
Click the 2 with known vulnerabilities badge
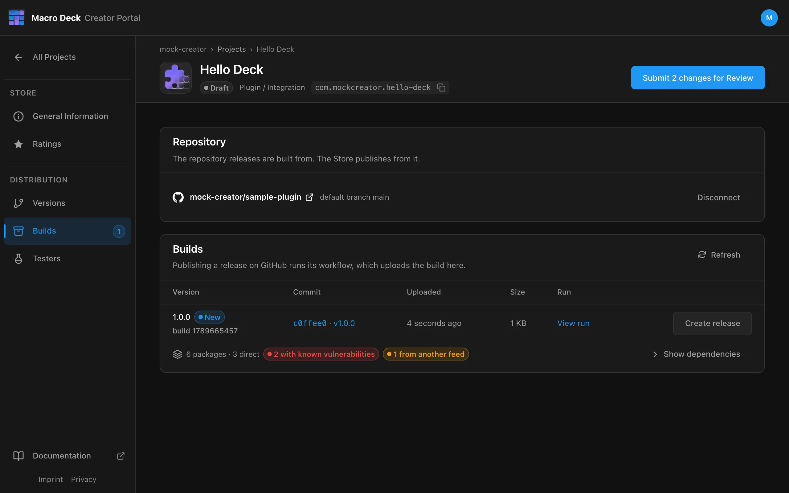321,354
